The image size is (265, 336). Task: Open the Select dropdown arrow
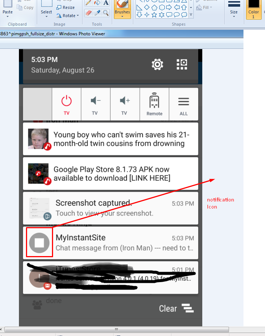tap(46, 17)
